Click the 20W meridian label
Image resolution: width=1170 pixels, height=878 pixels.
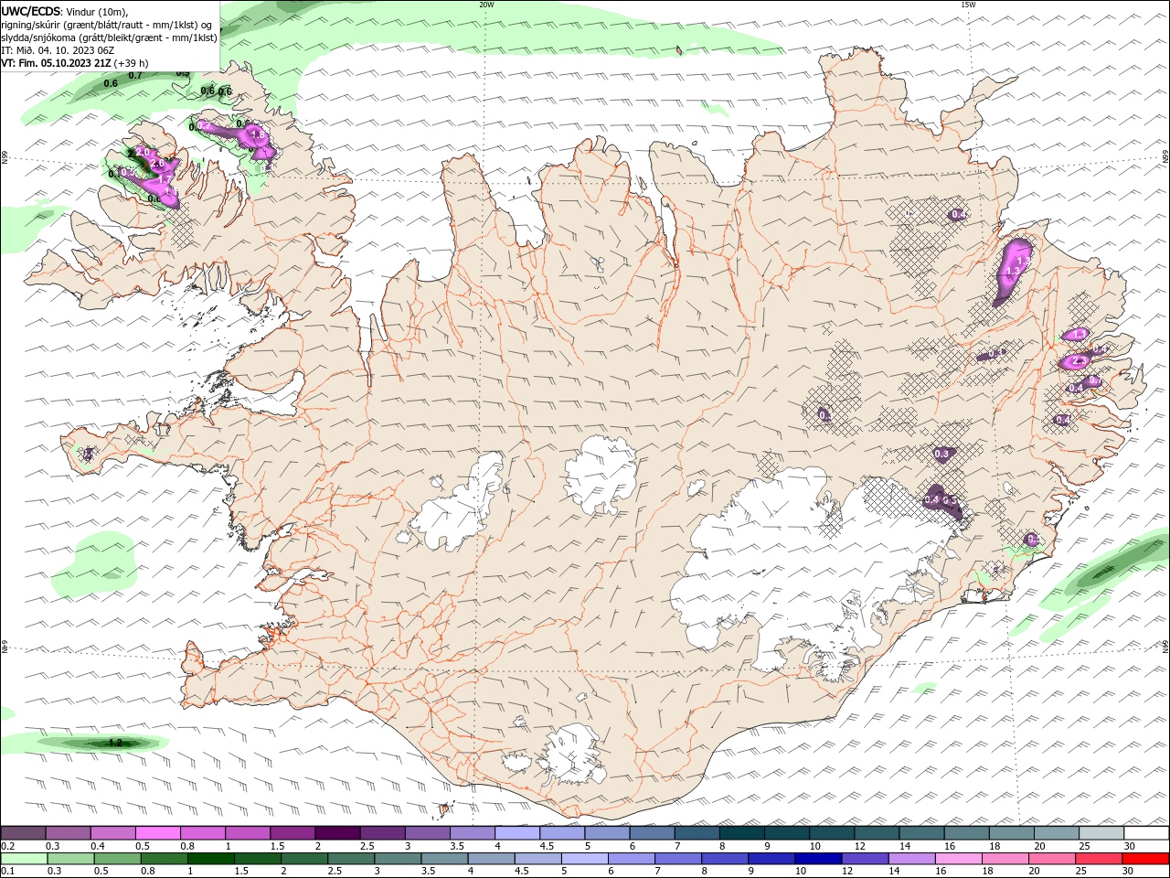pos(486,5)
